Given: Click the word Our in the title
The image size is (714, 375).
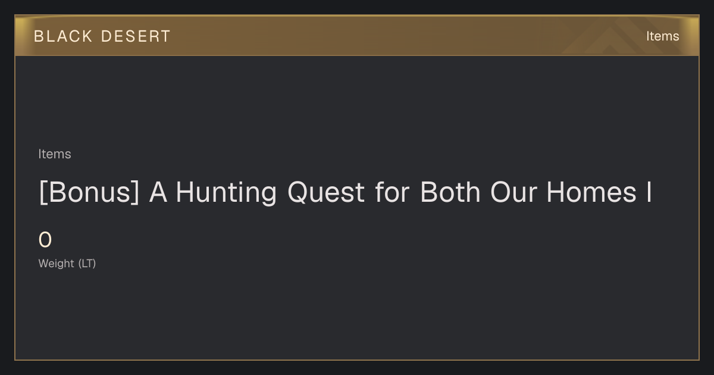Looking at the screenshot, I should click(513, 193).
